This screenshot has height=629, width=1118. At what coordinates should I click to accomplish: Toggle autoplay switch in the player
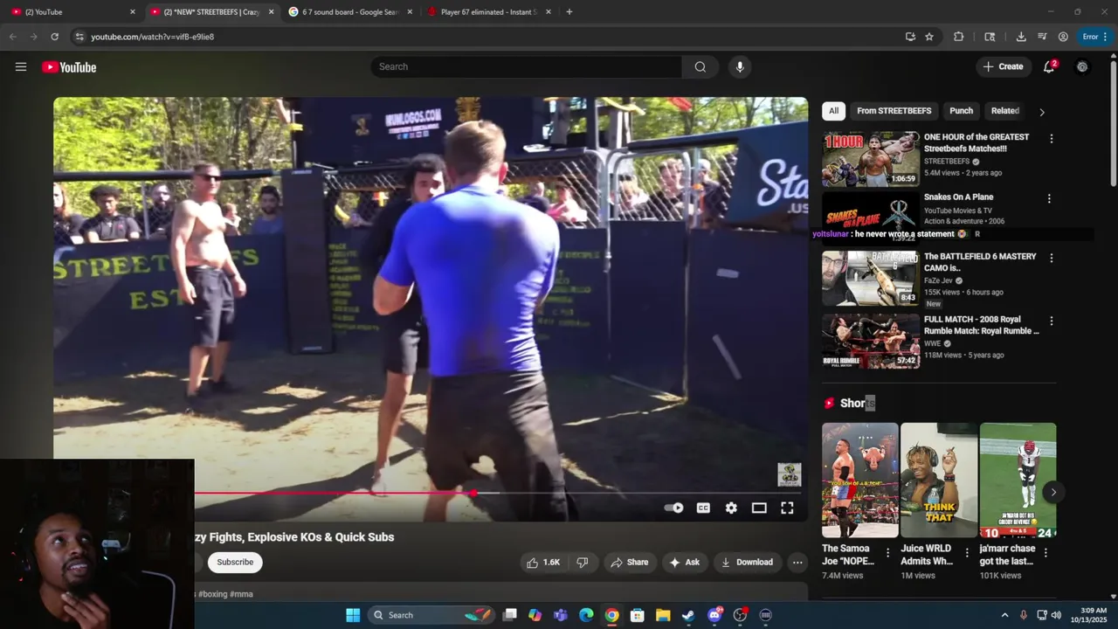click(x=673, y=508)
